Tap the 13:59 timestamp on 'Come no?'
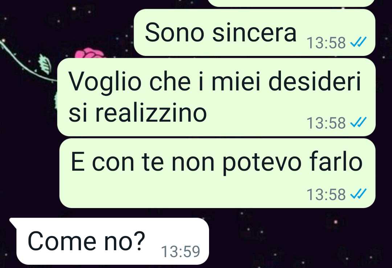 coord(180,251)
